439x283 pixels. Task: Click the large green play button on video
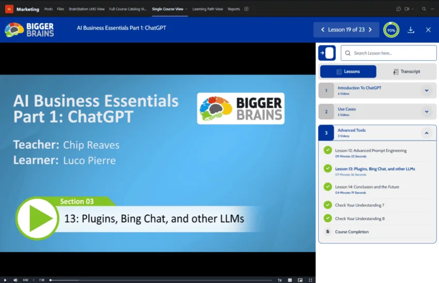coord(37,218)
